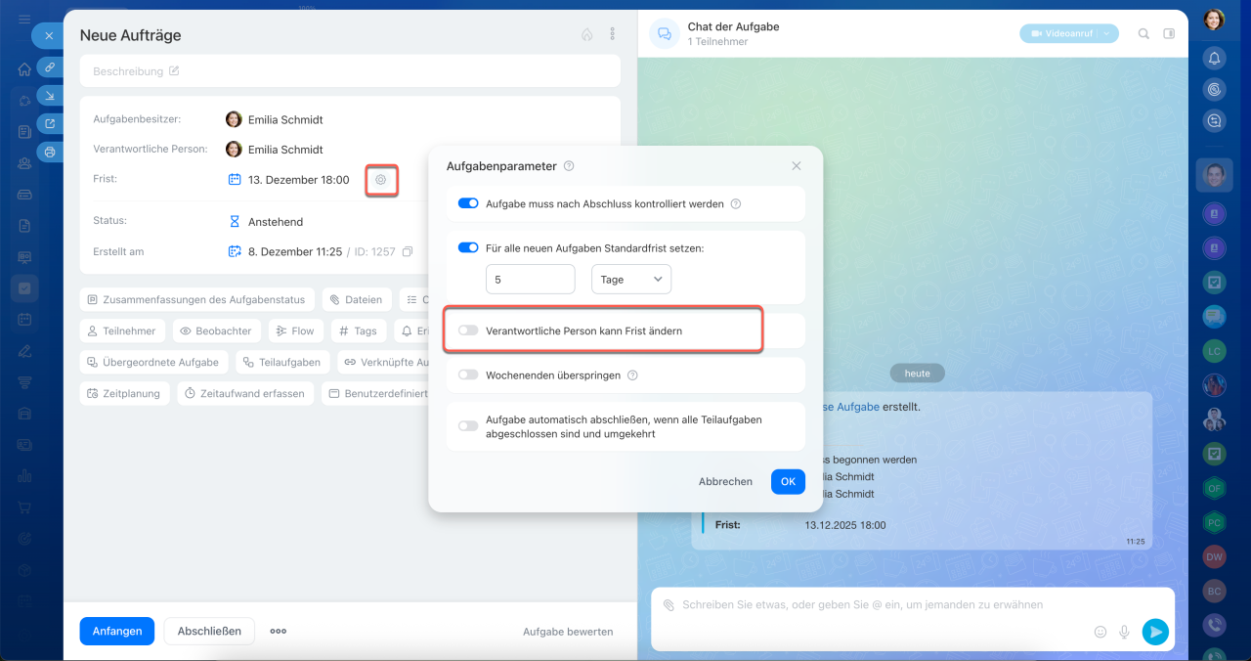Select the Teilaufgaben chip
The height and width of the screenshot is (661, 1251).
[281, 362]
